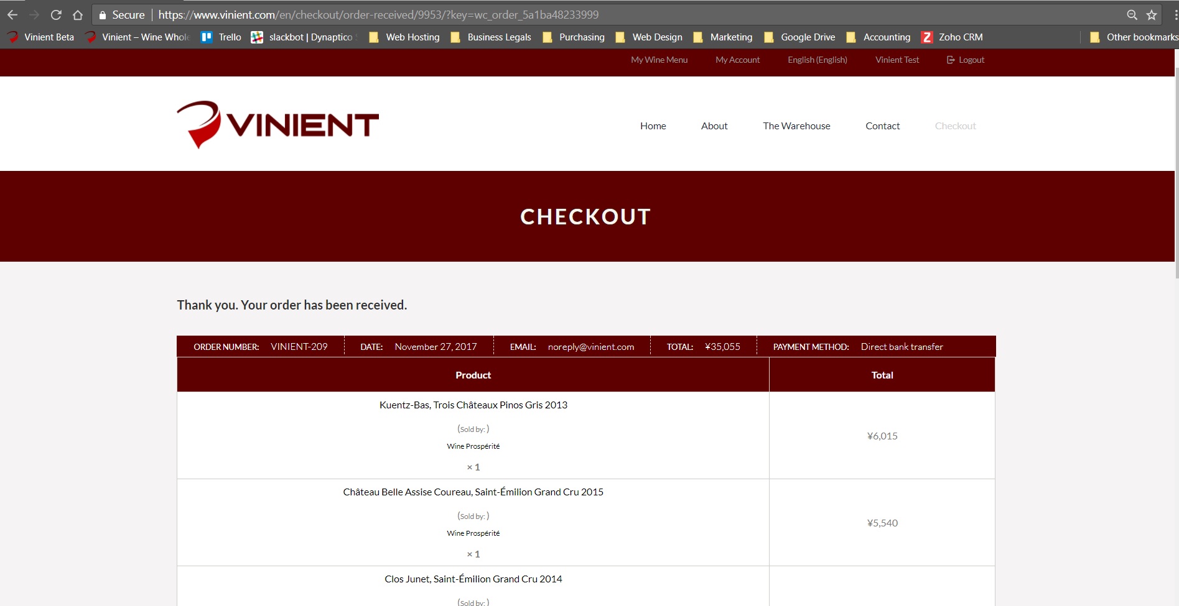
Task: Click email noreply@vinient.com
Action: pyautogui.click(x=591, y=347)
